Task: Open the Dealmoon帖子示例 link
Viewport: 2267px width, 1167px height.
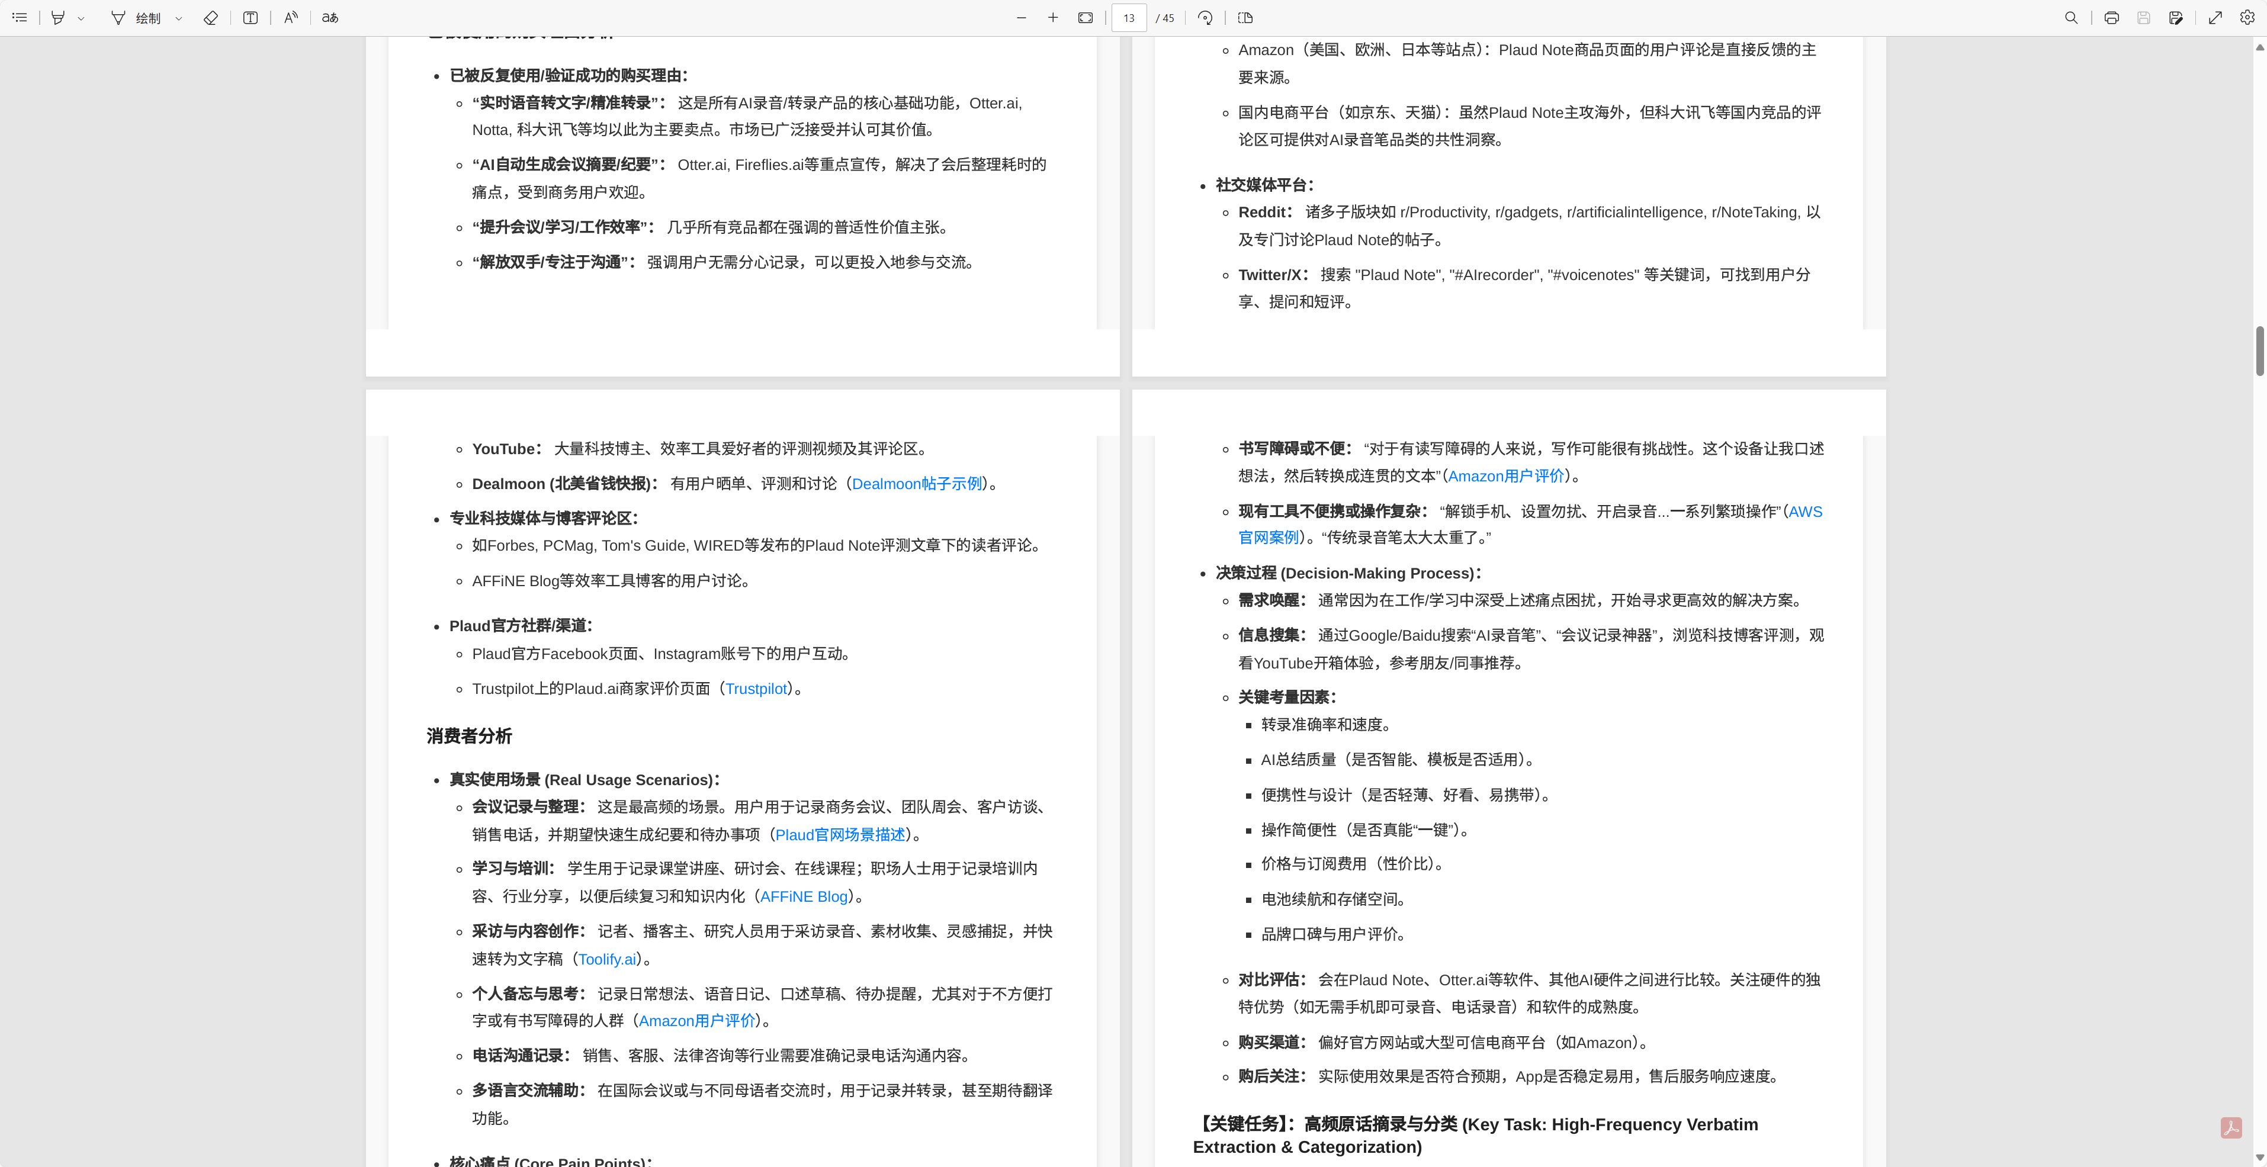Action: [916, 484]
